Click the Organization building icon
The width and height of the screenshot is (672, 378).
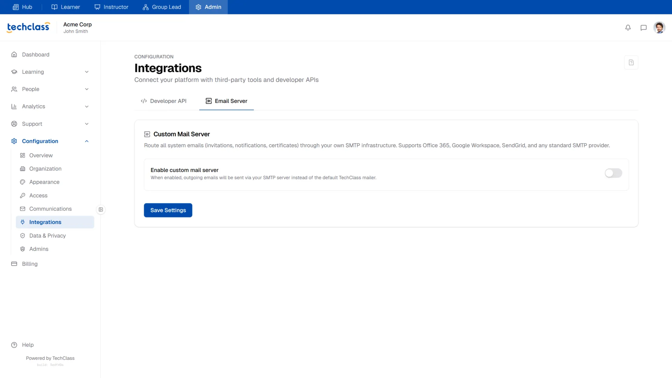click(x=23, y=169)
